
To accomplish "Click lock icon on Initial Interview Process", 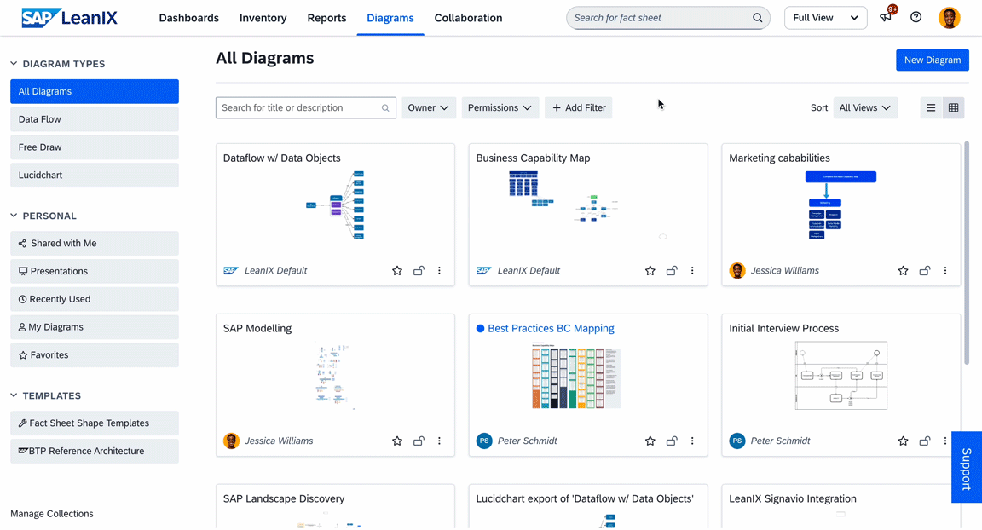I will click(924, 441).
